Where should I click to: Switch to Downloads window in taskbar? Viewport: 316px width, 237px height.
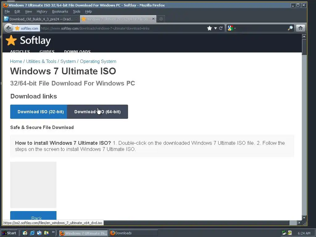[134, 233]
